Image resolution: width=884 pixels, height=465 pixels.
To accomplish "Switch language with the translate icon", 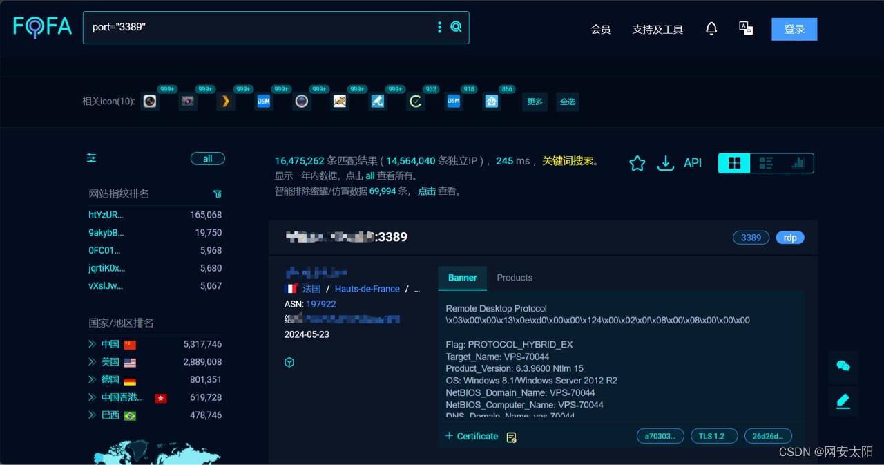I will pos(746,28).
